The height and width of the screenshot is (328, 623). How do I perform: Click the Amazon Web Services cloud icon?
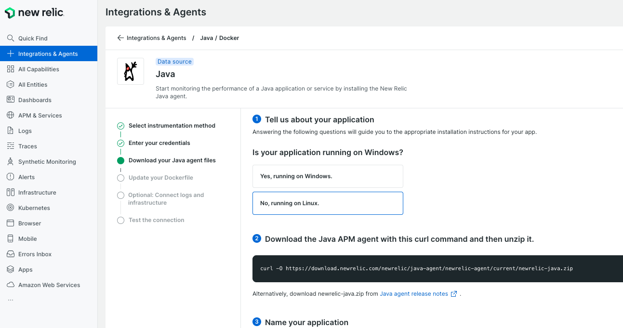[x=11, y=285]
